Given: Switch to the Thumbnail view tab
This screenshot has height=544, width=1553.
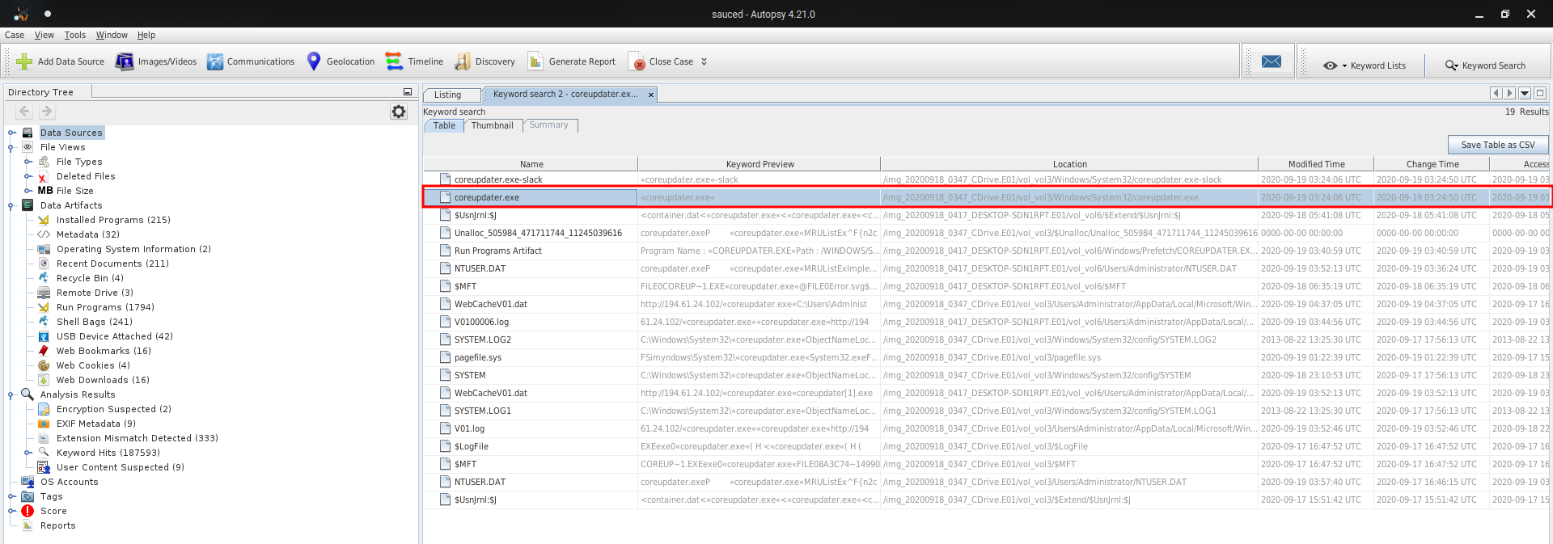Looking at the screenshot, I should (x=492, y=125).
